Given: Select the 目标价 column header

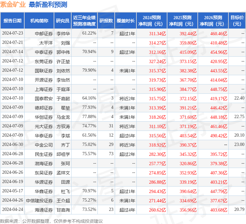Looking at the screenshot, I should [237, 20].
